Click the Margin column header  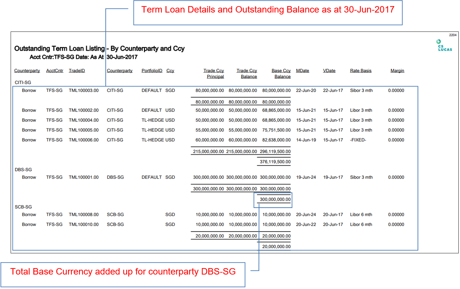[397, 71]
